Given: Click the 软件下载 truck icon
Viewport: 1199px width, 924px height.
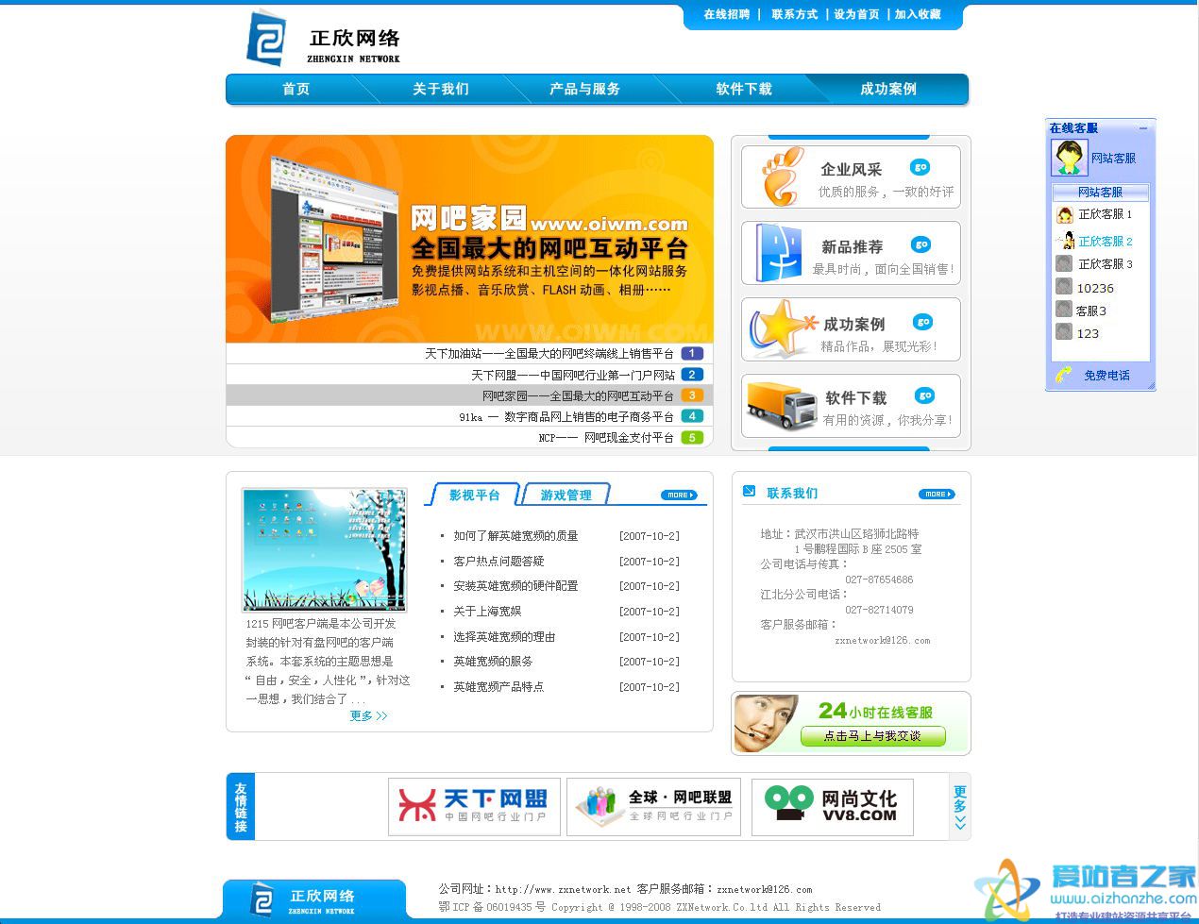Looking at the screenshot, I should pos(782,405).
